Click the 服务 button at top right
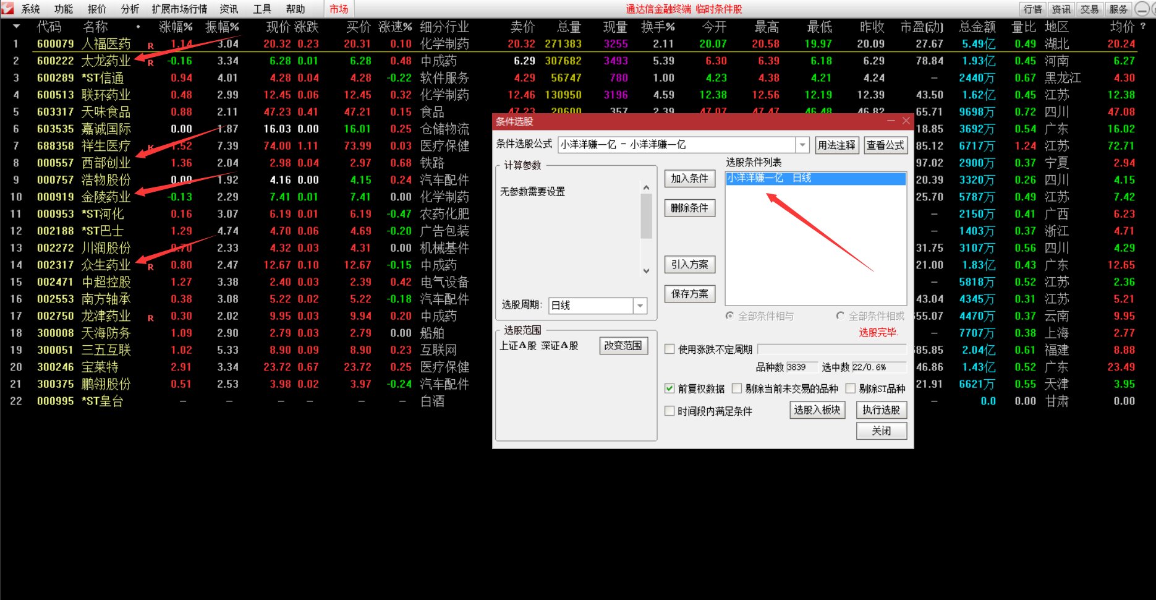This screenshot has width=1156, height=600. [1118, 9]
